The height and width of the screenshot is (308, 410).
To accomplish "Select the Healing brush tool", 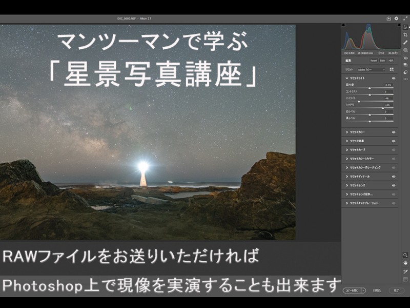I will coord(405,42).
